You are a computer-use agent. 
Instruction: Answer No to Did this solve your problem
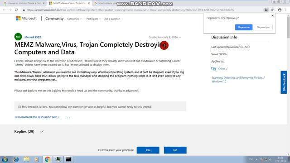click(175, 150)
